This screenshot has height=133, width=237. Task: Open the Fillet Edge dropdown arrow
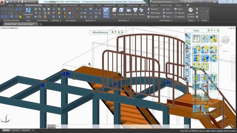click(x=160, y=17)
